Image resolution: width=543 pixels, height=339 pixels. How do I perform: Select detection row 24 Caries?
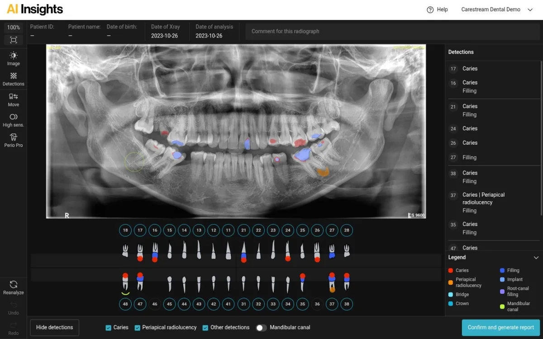tap(495, 129)
